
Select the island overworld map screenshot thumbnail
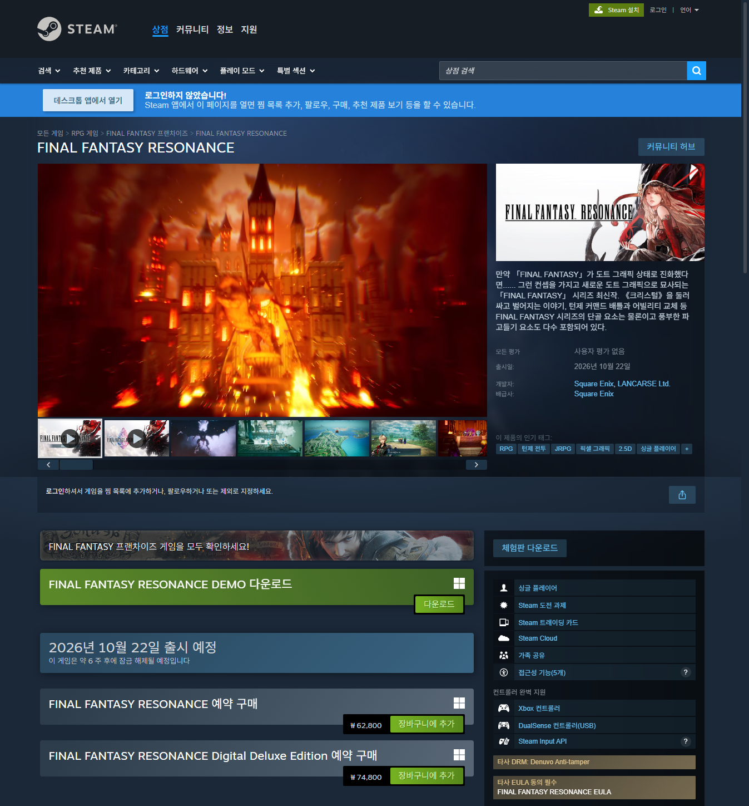[337, 438]
